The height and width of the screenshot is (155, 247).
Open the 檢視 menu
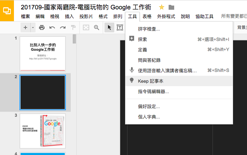(55, 16)
